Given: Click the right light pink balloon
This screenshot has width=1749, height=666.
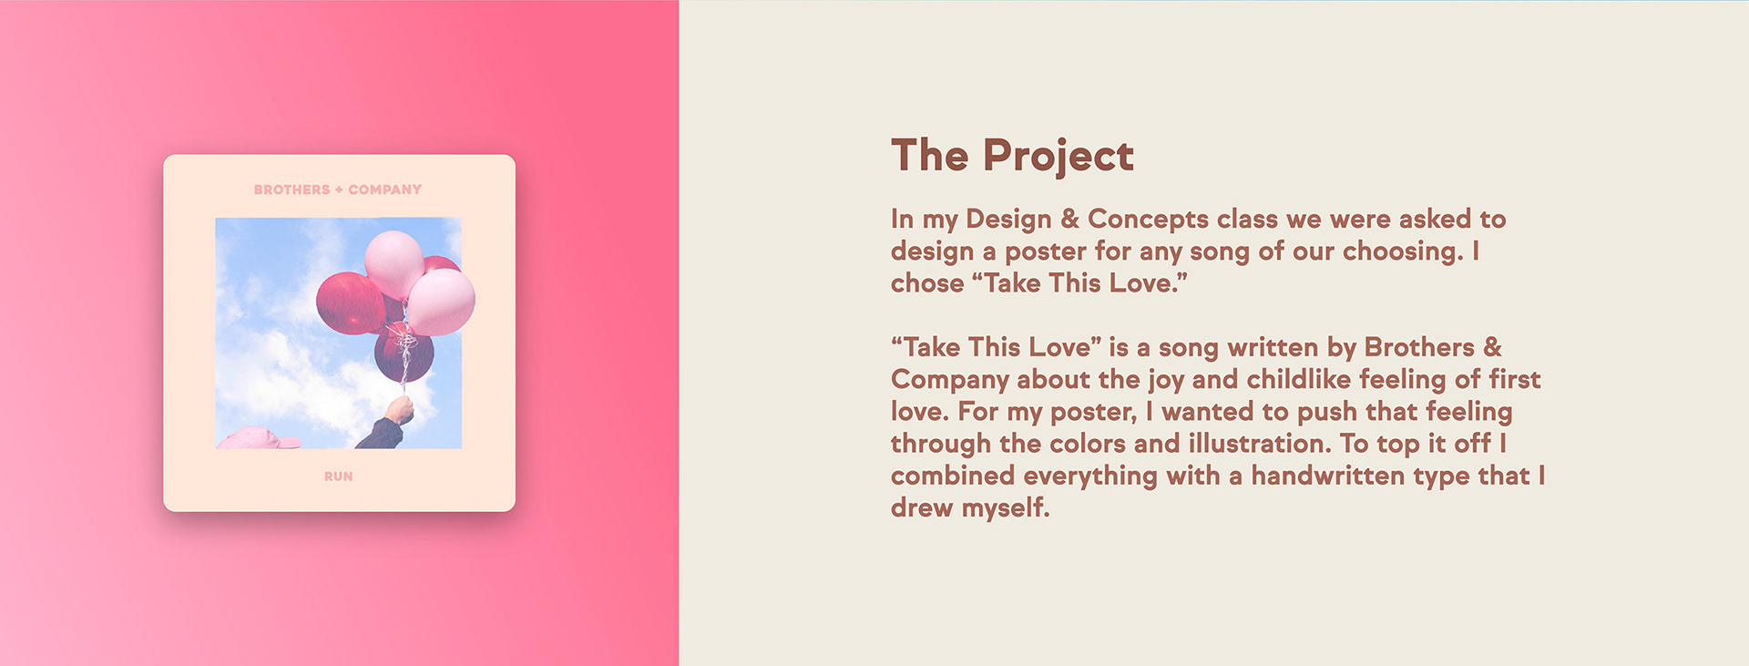Looking at the screenshot, I should [442, 302].
